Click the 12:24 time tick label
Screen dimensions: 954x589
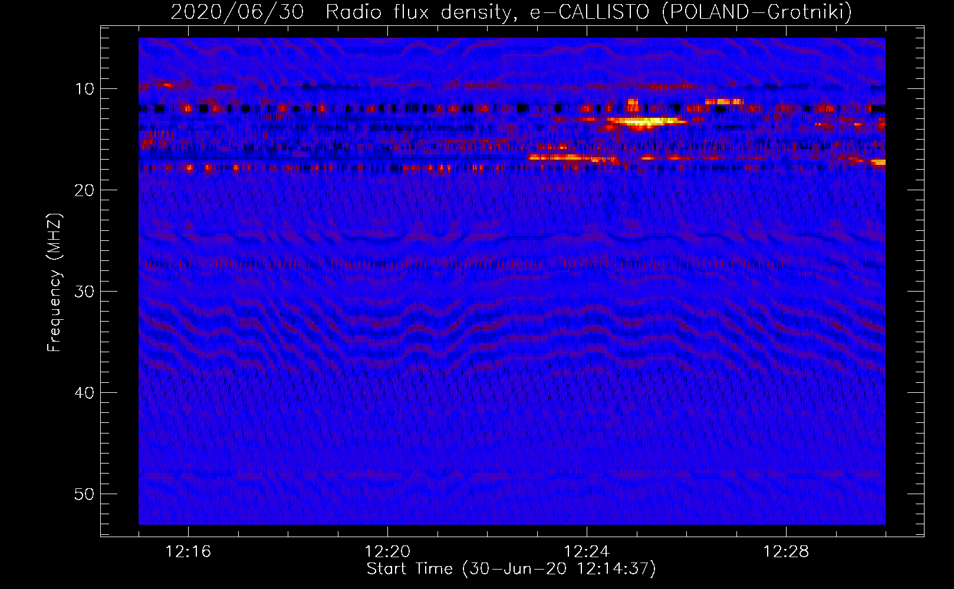tap(587, 552)
